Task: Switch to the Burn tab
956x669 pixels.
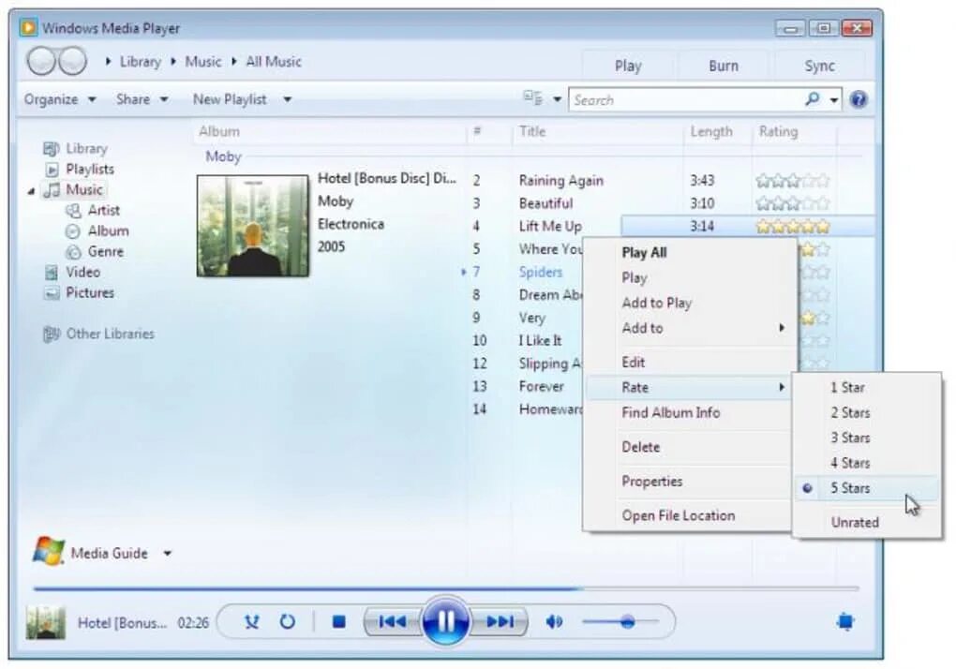Action: coord(724,66)
